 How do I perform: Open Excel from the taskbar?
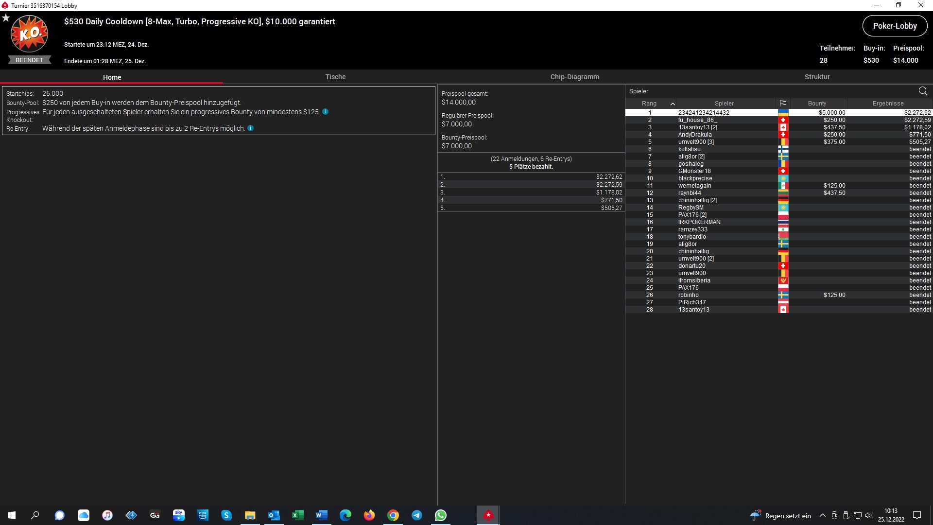tap(297, 515)
